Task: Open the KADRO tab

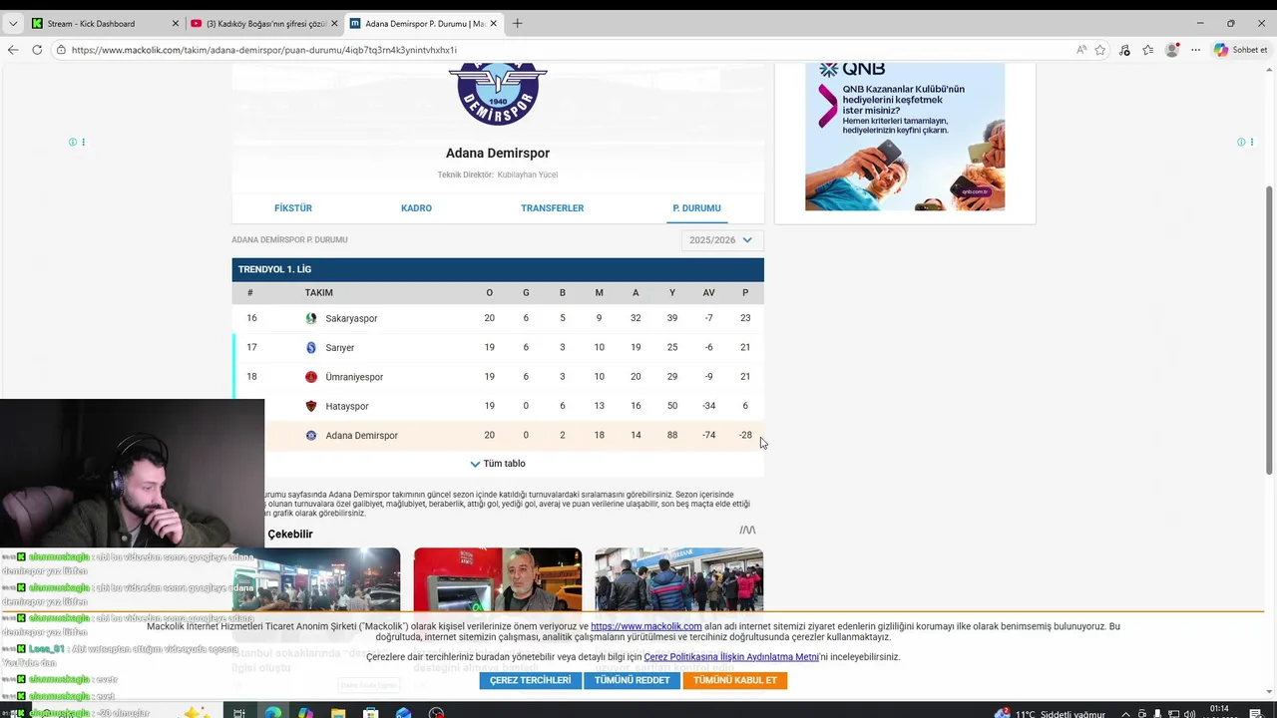Action: (416, 208)
